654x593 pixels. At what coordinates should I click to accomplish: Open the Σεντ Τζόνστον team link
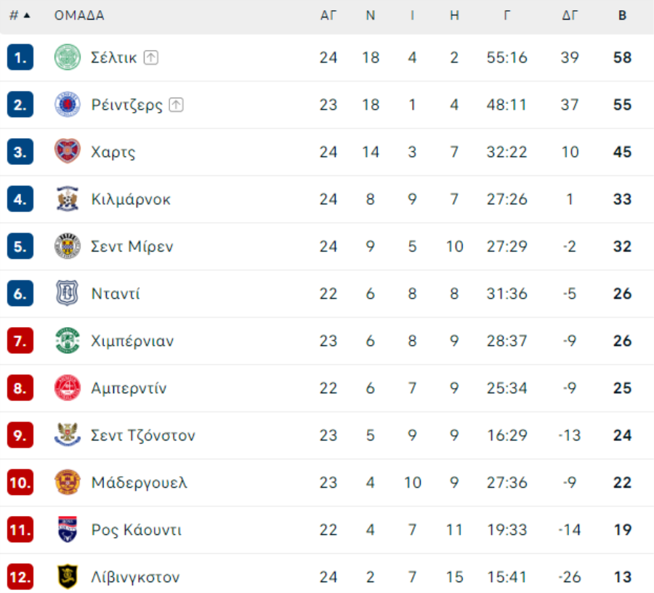(143, 435)
